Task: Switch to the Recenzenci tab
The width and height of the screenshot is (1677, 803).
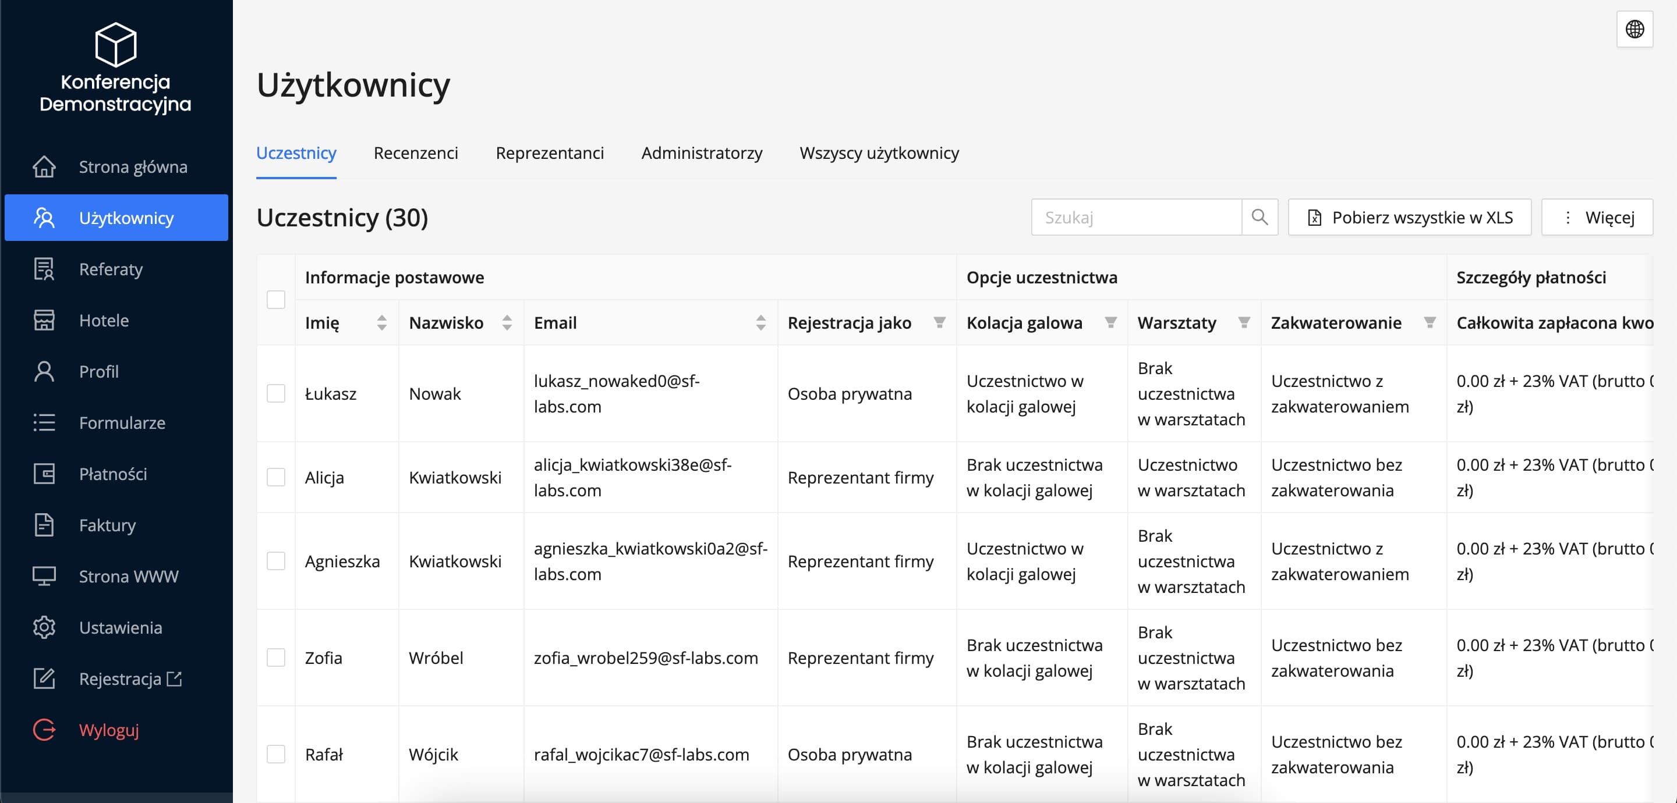Action: coord(416,153)
